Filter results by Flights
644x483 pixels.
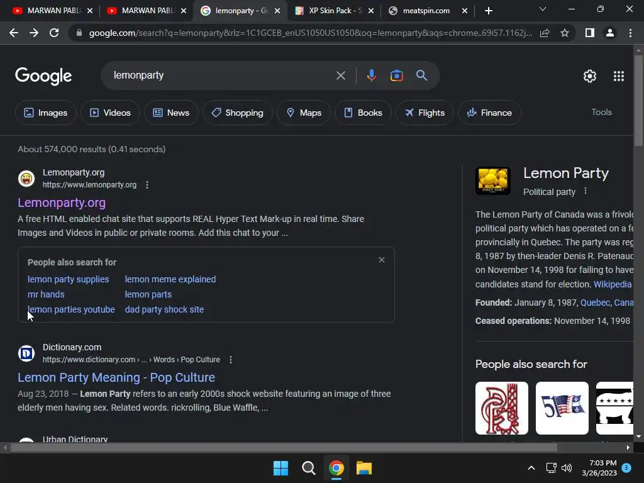click(x=425, y=113)
